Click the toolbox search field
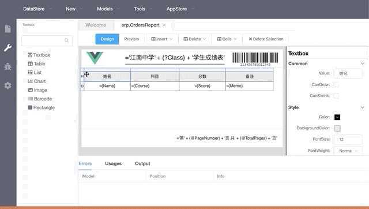This screenshot has width=369, height=209. click(47, 40)
